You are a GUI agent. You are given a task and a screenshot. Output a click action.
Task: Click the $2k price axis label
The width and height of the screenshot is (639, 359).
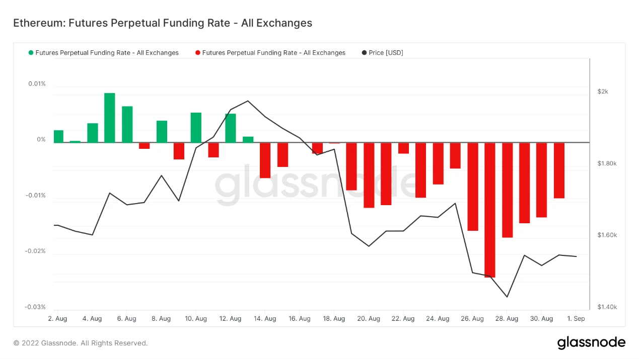pyautogui.click(x=603, y=92)
